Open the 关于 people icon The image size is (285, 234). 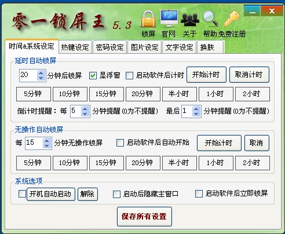[x=190, y=19]
